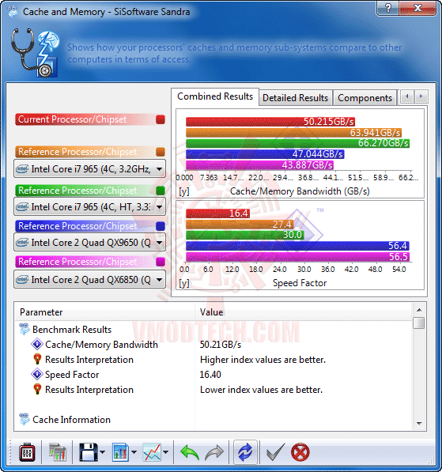Viewport: 442px width, 472px height.
Task: Click the 16.40 value cell
Action: click(x=210, y=375)
